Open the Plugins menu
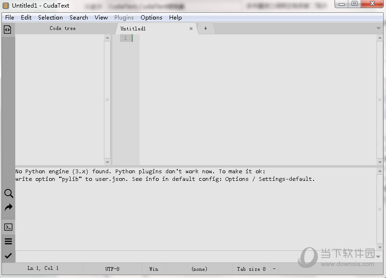 pyautogui.click(x=124, y=18)
